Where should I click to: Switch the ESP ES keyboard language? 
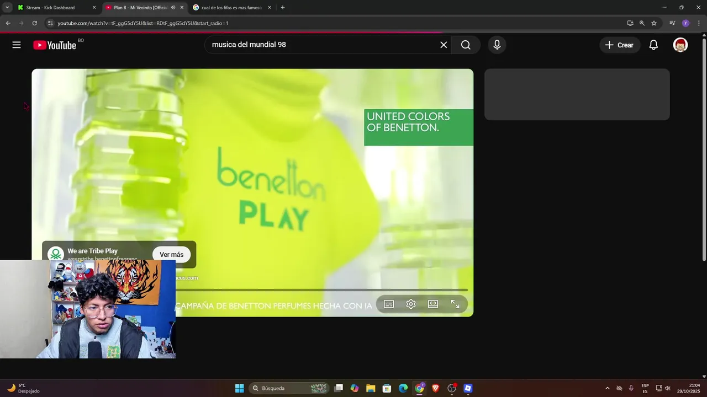coord(645,388)
